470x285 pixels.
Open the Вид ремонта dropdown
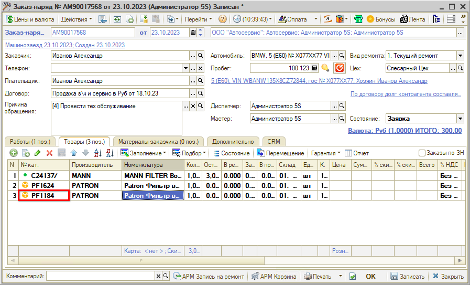pyautogui.click(x=460, y=56)
